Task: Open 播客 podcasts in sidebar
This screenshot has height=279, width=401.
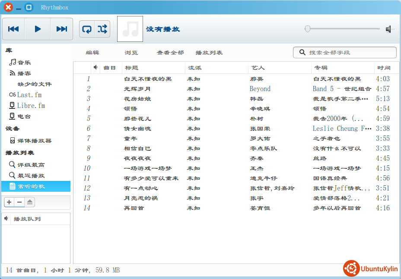Action: point(24,73)
